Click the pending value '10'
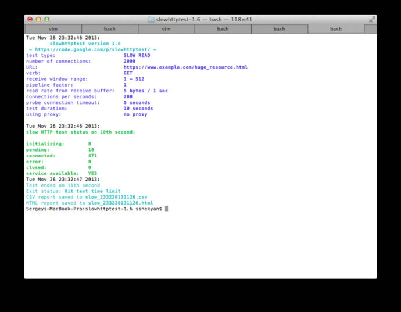This screenshot has width=401, height=312. [91, 149]
